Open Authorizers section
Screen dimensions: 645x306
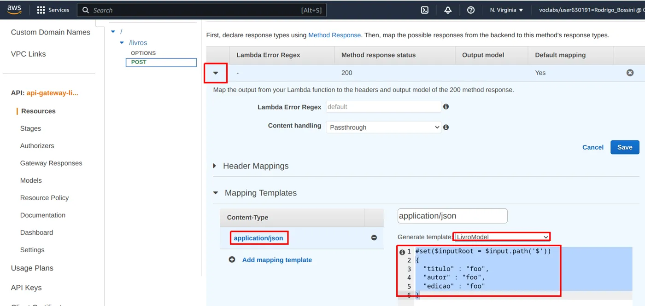click(37, 146)
